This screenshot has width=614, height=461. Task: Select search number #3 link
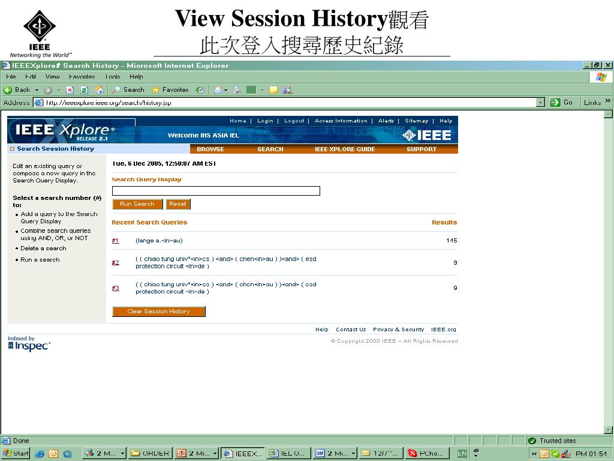tap(116, 288)
